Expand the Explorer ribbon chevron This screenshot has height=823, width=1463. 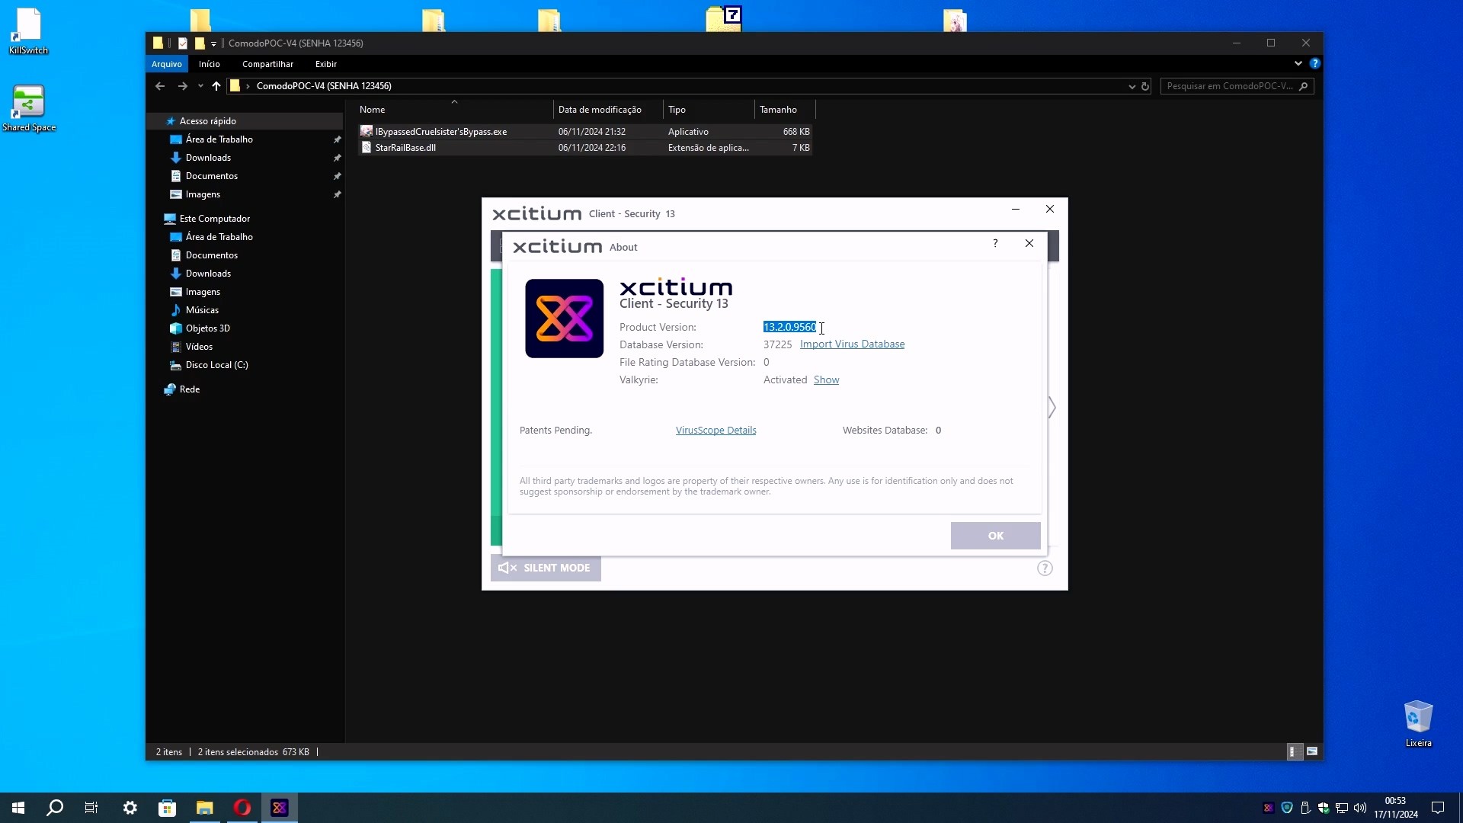1298,64
